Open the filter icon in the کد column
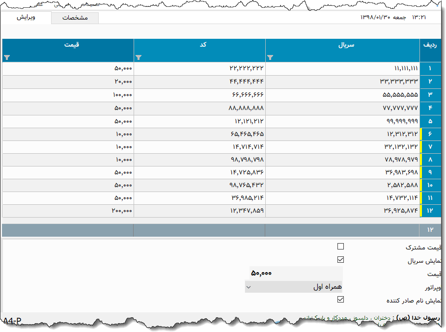The width and height of the screenshot is (446, 332). tap(138, 57)
